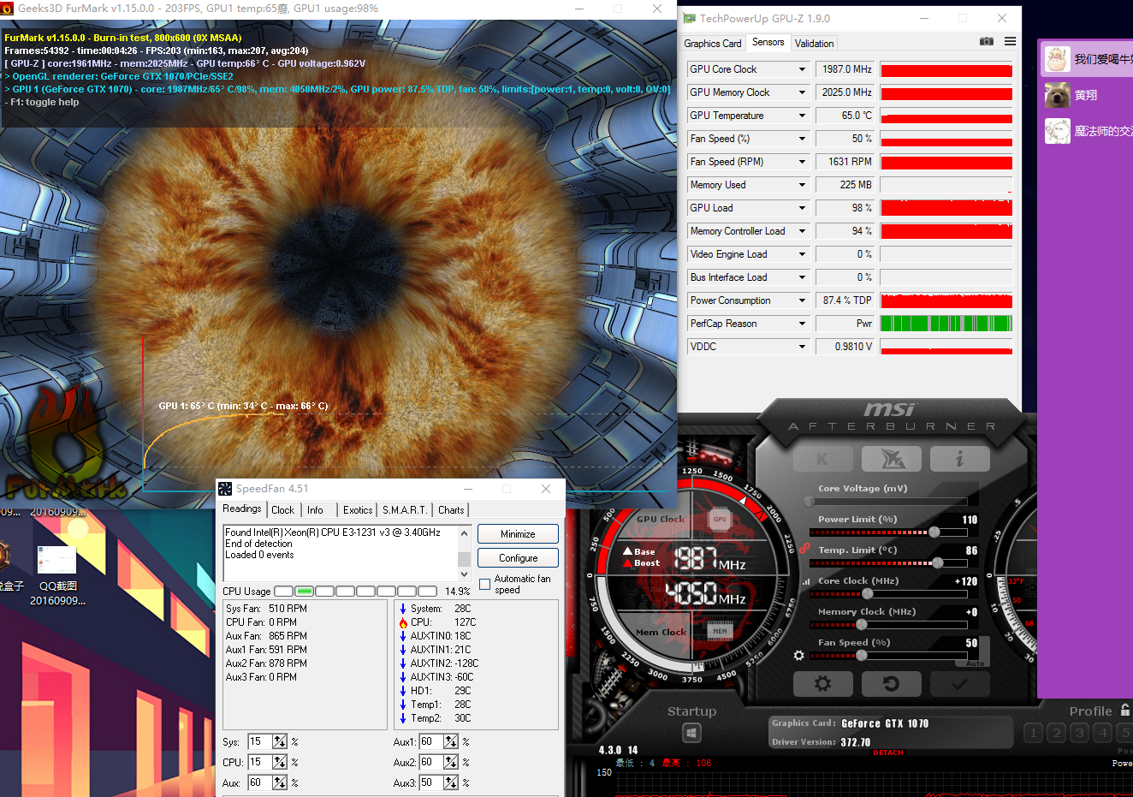Toggle Afterburner Startup Windows button
The height and width of the screenshot is (797, 1133).
click(691, 733)
